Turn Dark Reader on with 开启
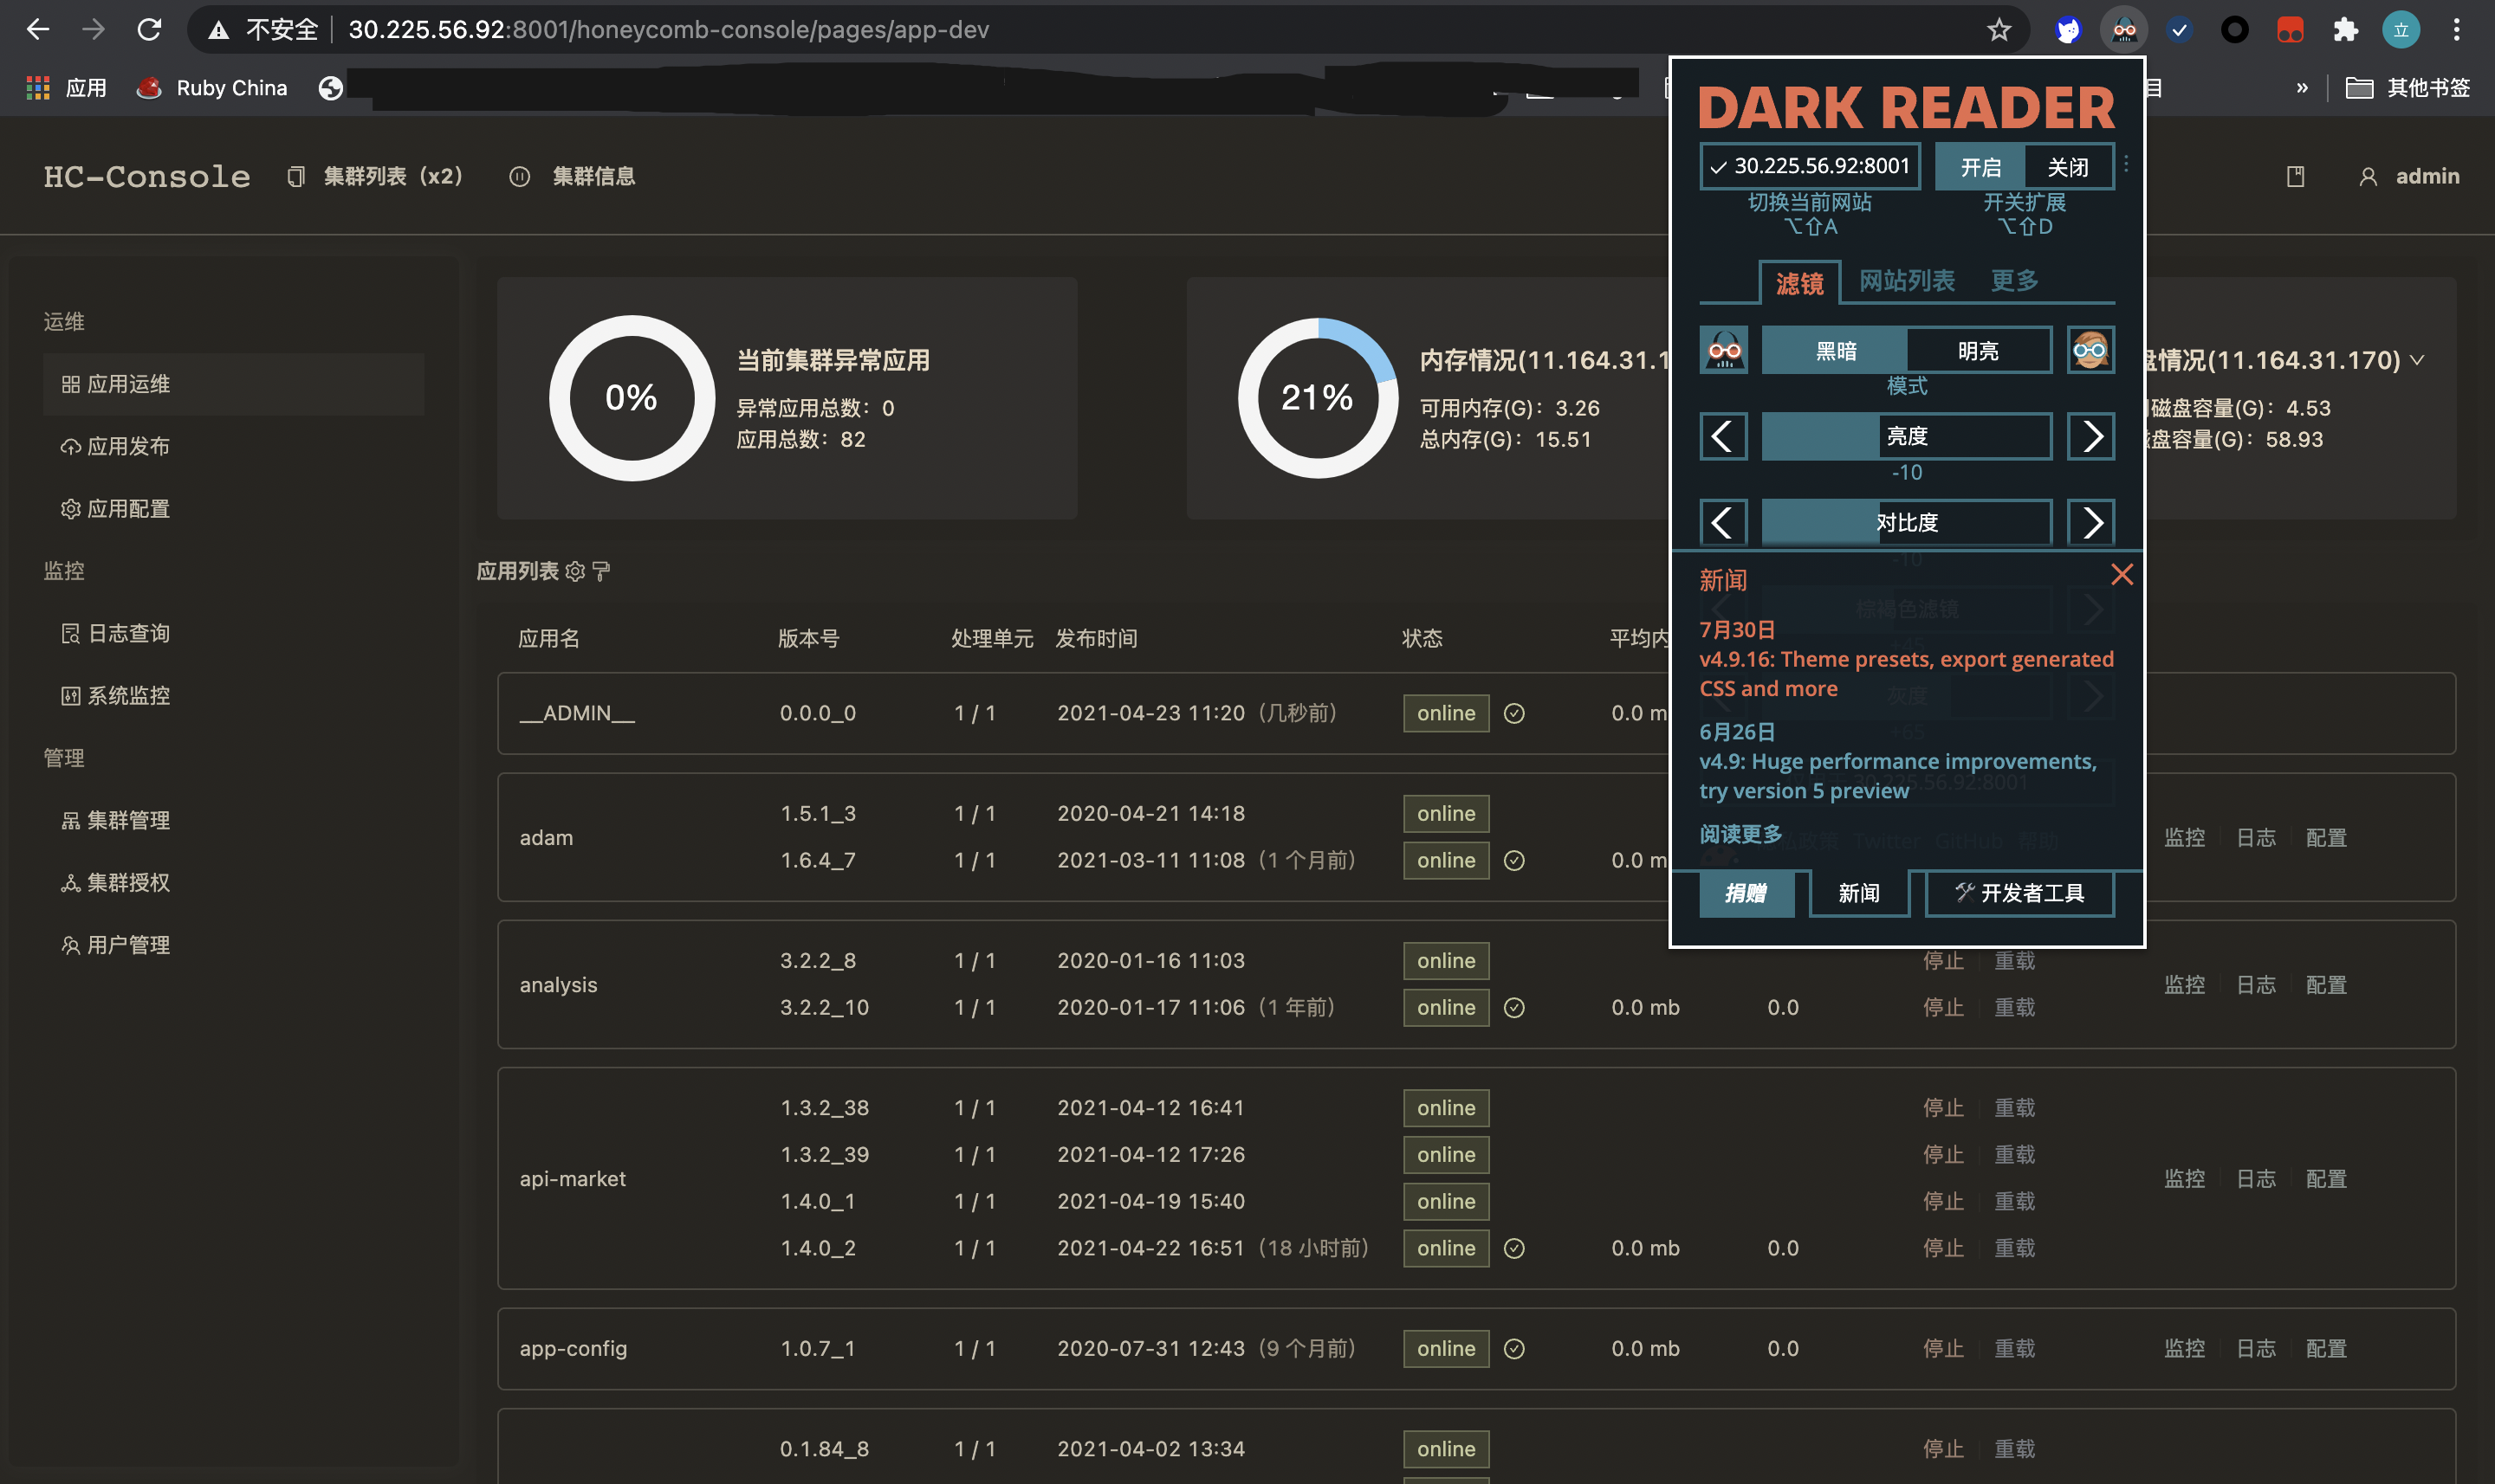This screenshot has width=2495, height=1484. (x=1980, y=166)
